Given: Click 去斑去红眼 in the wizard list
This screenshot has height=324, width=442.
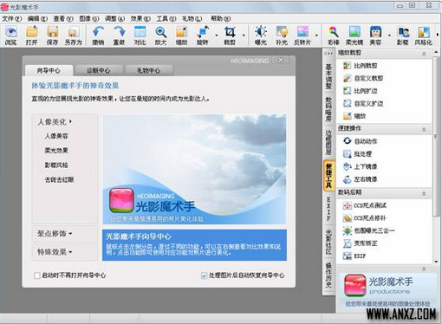Looking at the screenshot, I should 59,179.
